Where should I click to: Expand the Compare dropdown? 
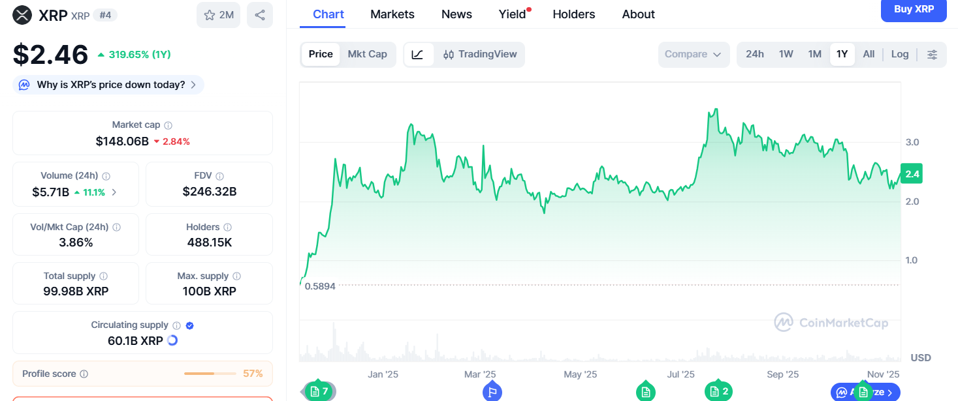[x=693, y=55]
